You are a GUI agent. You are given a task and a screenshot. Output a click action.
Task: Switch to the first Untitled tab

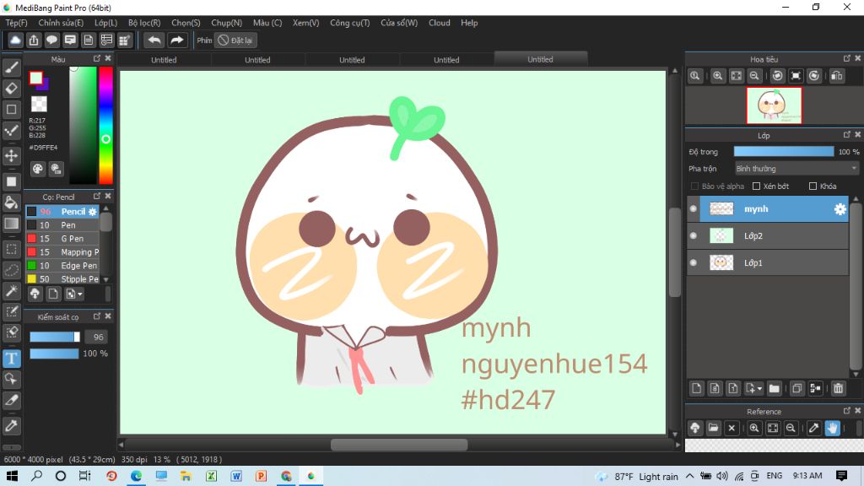click(164, 60)
